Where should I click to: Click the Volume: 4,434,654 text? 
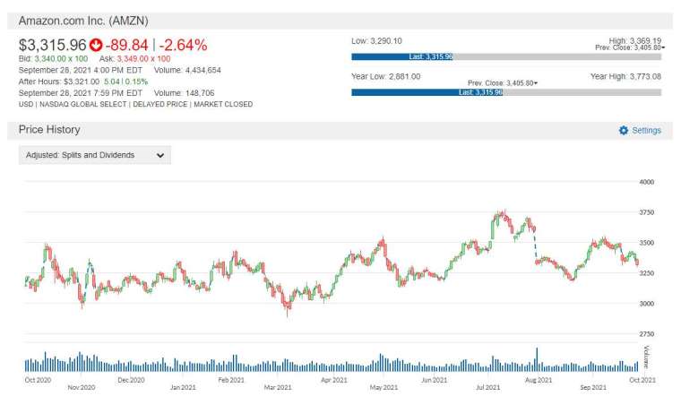tap(187, 70)
